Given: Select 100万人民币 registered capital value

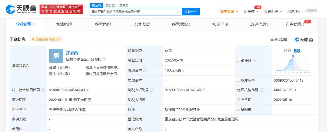Looking at the screenshot, I should pos(175,70).
